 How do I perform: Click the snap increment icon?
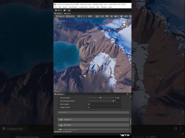click(x=89, y=16)
